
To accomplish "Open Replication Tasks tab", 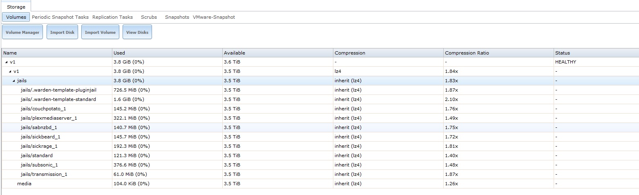I will 112,17.
